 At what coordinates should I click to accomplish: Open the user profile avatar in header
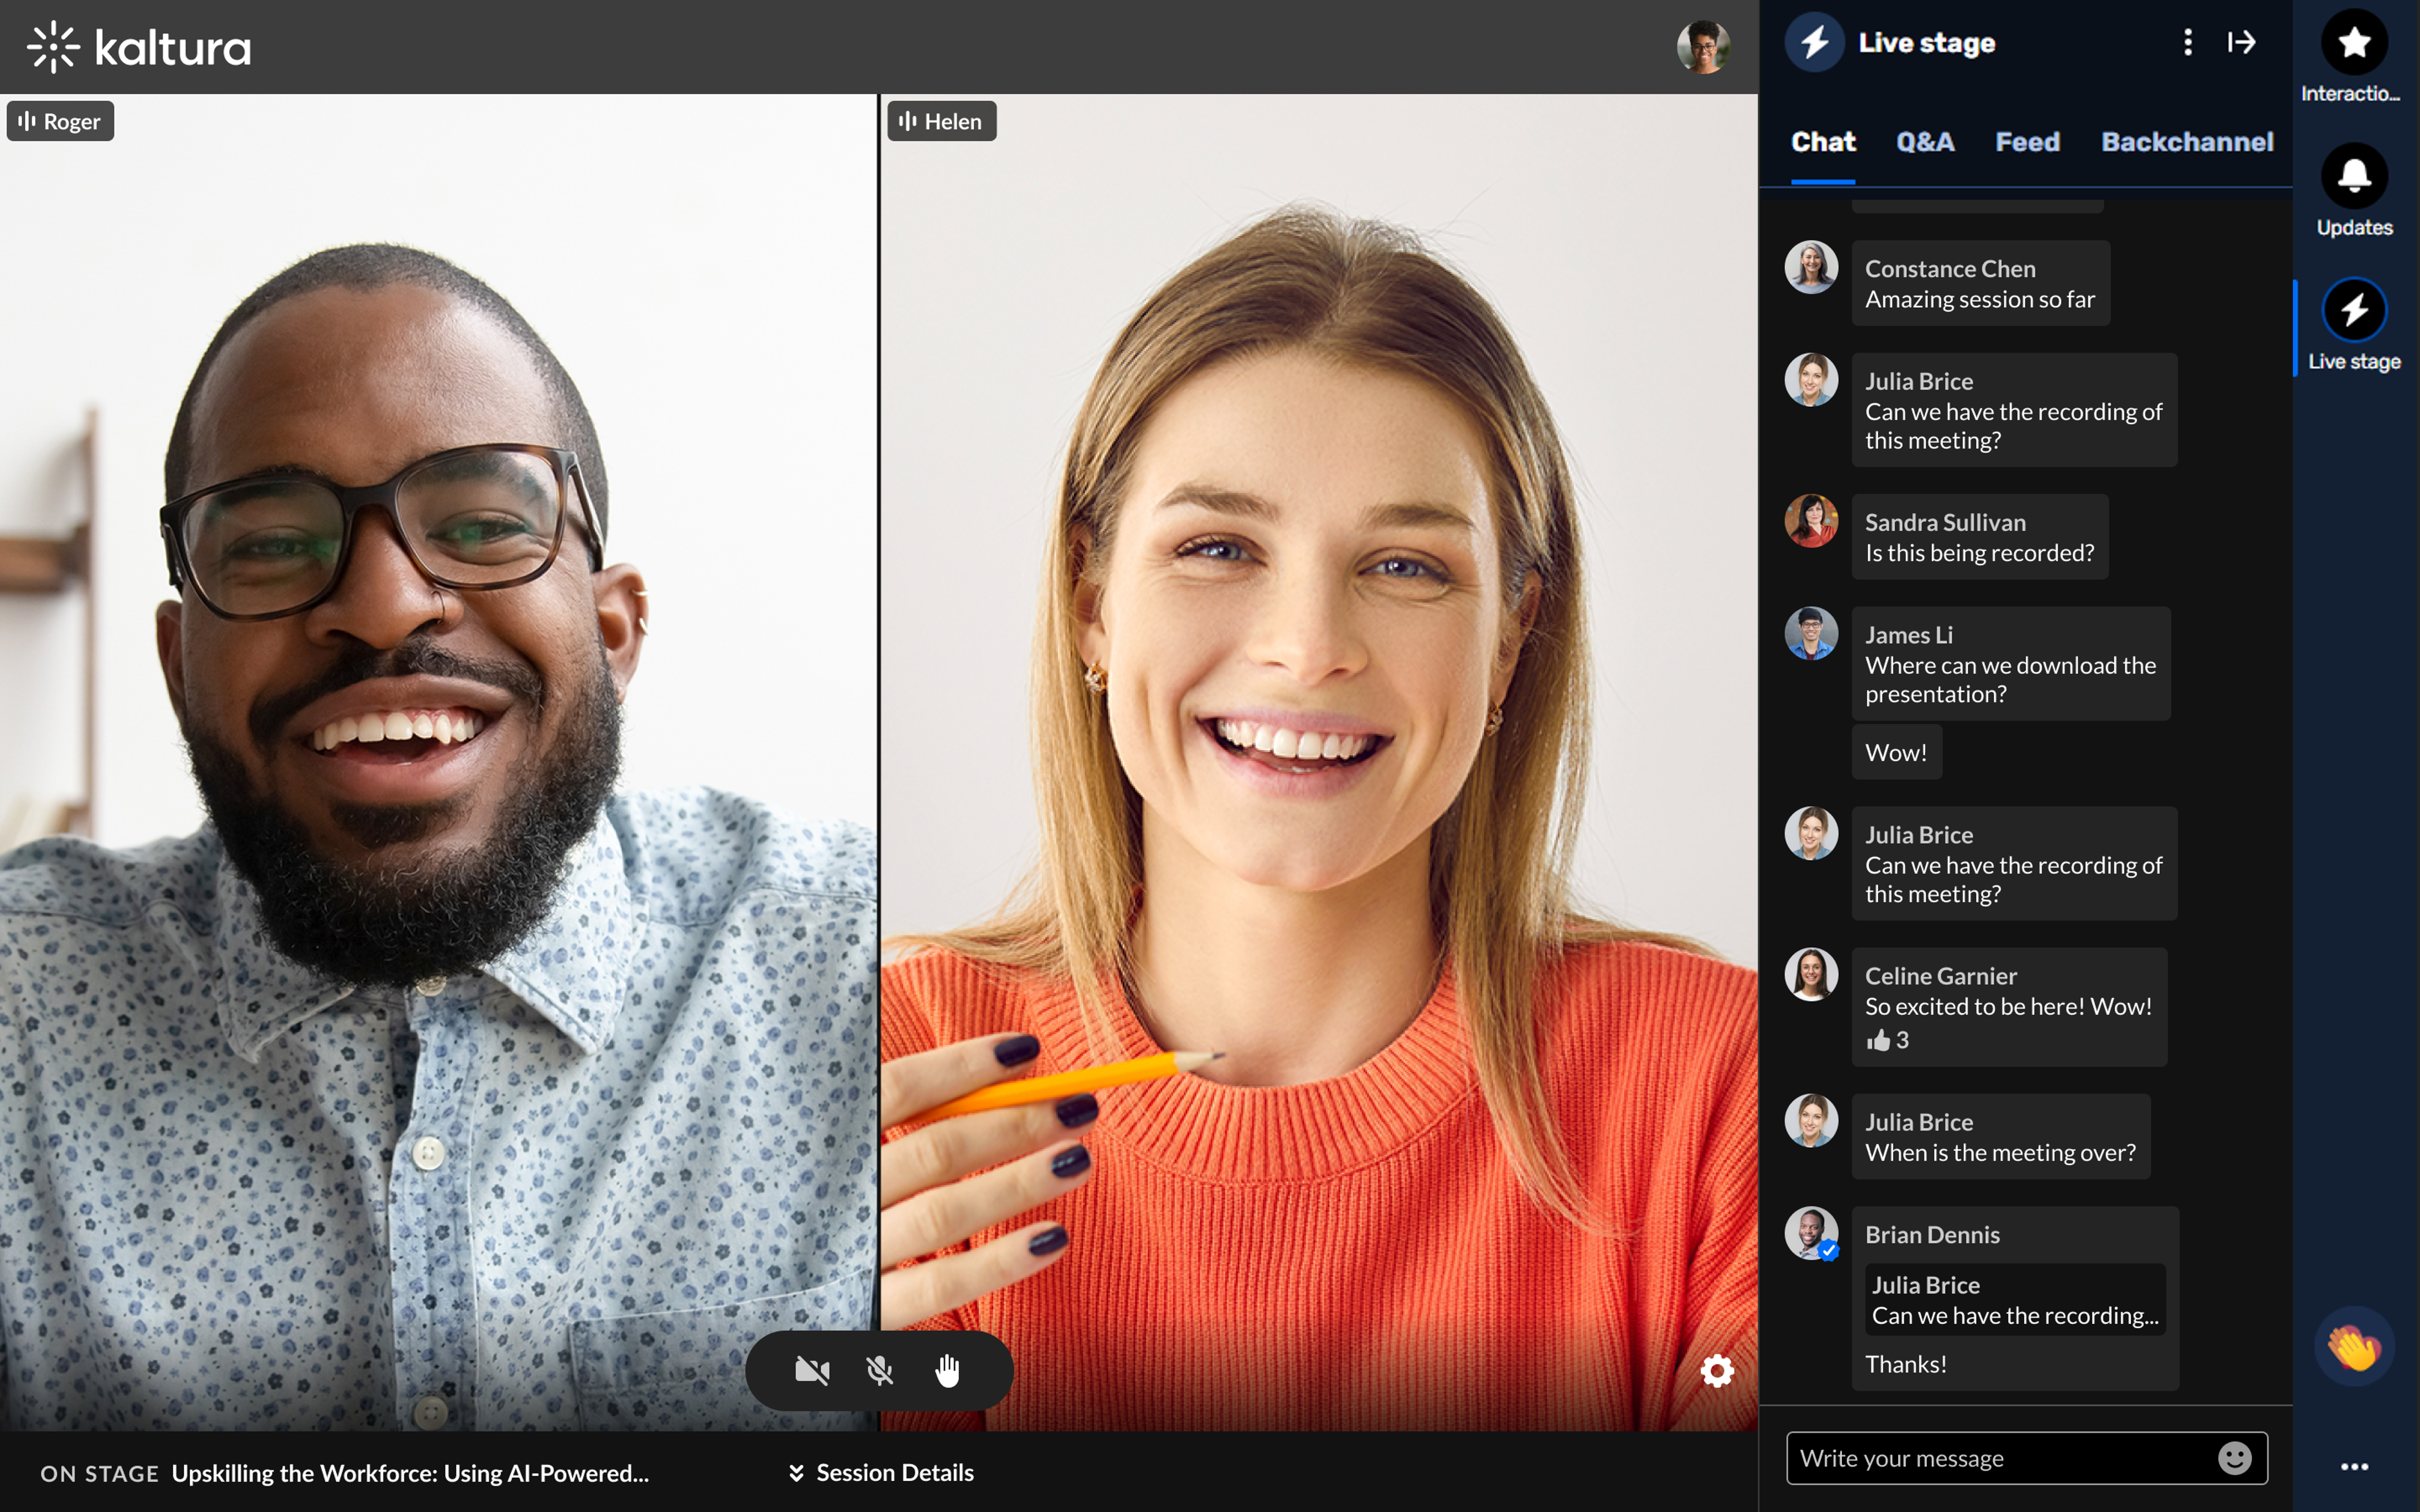pos(1703,46)
